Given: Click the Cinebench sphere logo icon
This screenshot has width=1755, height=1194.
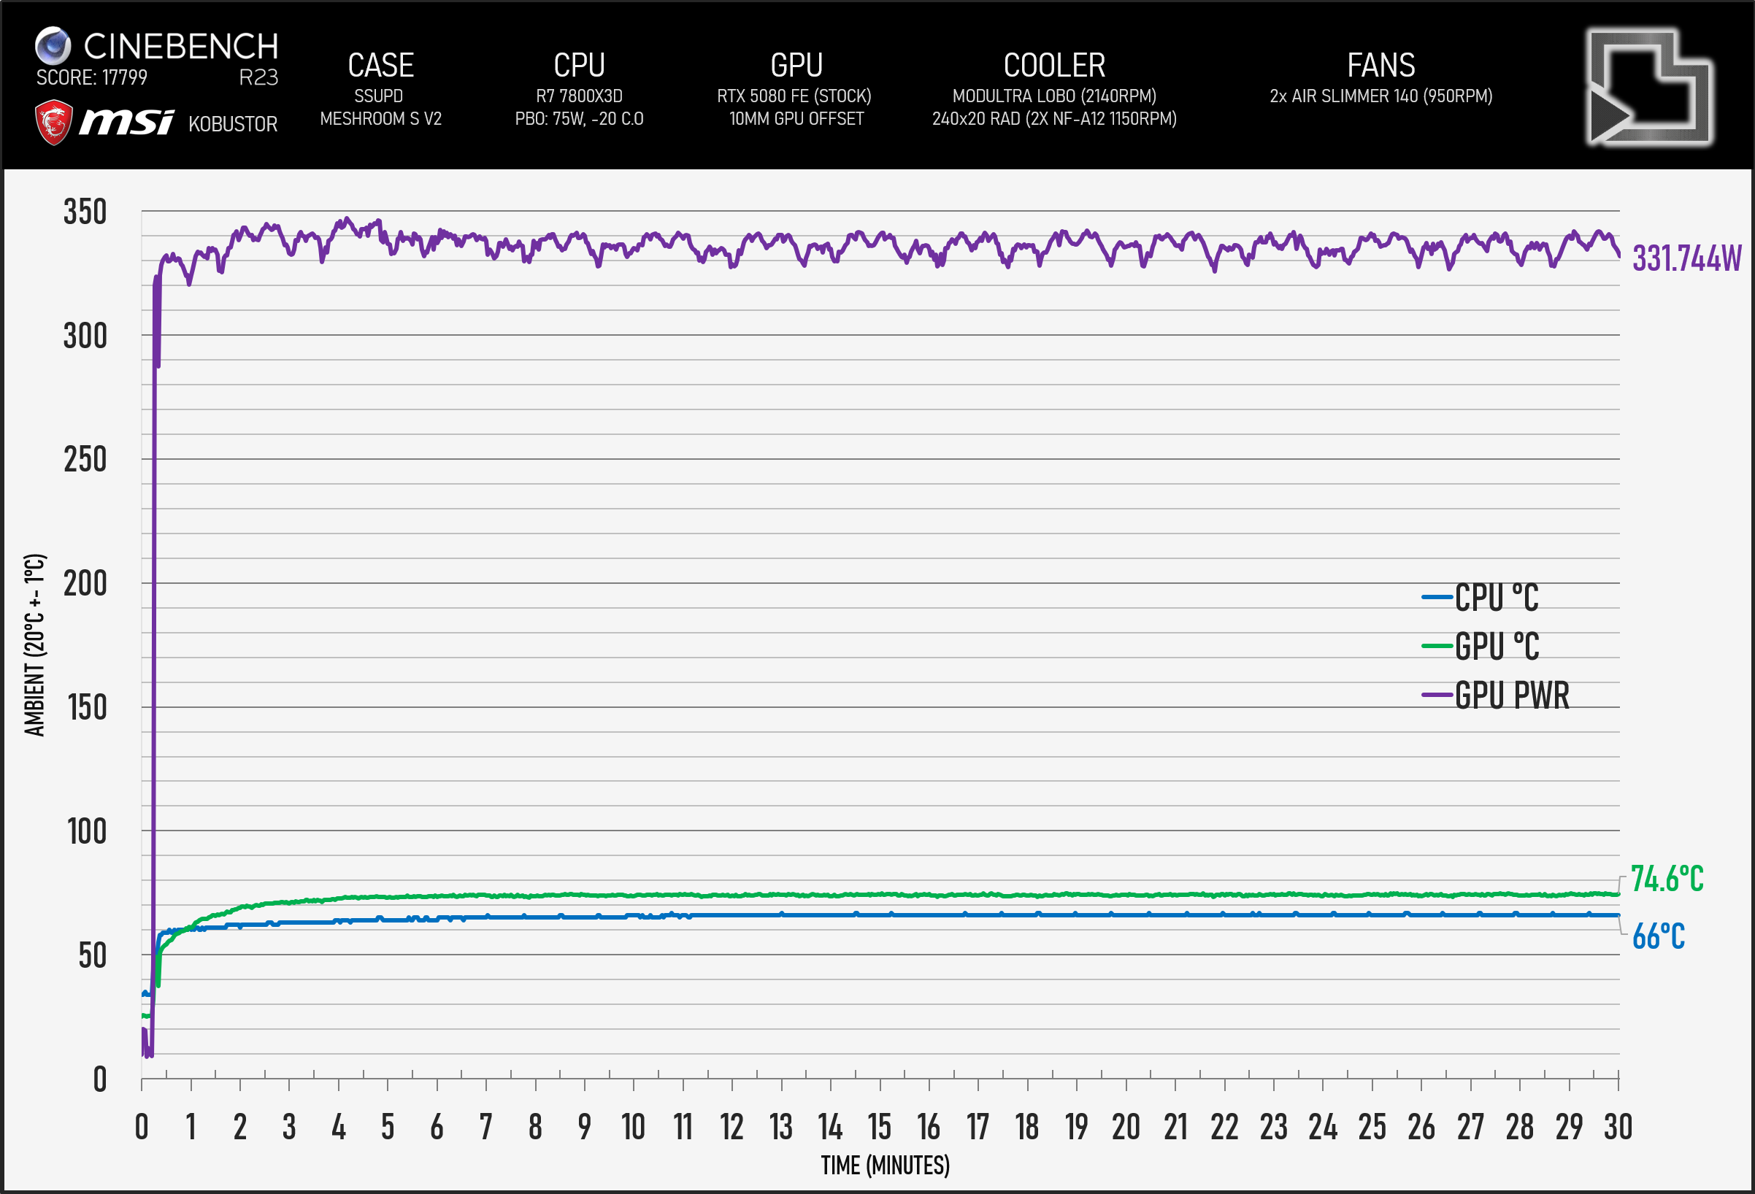Looking at the screenshot, I should 53,45.
